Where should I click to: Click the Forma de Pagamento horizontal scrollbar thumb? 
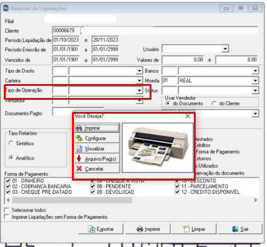pos(72,200)
